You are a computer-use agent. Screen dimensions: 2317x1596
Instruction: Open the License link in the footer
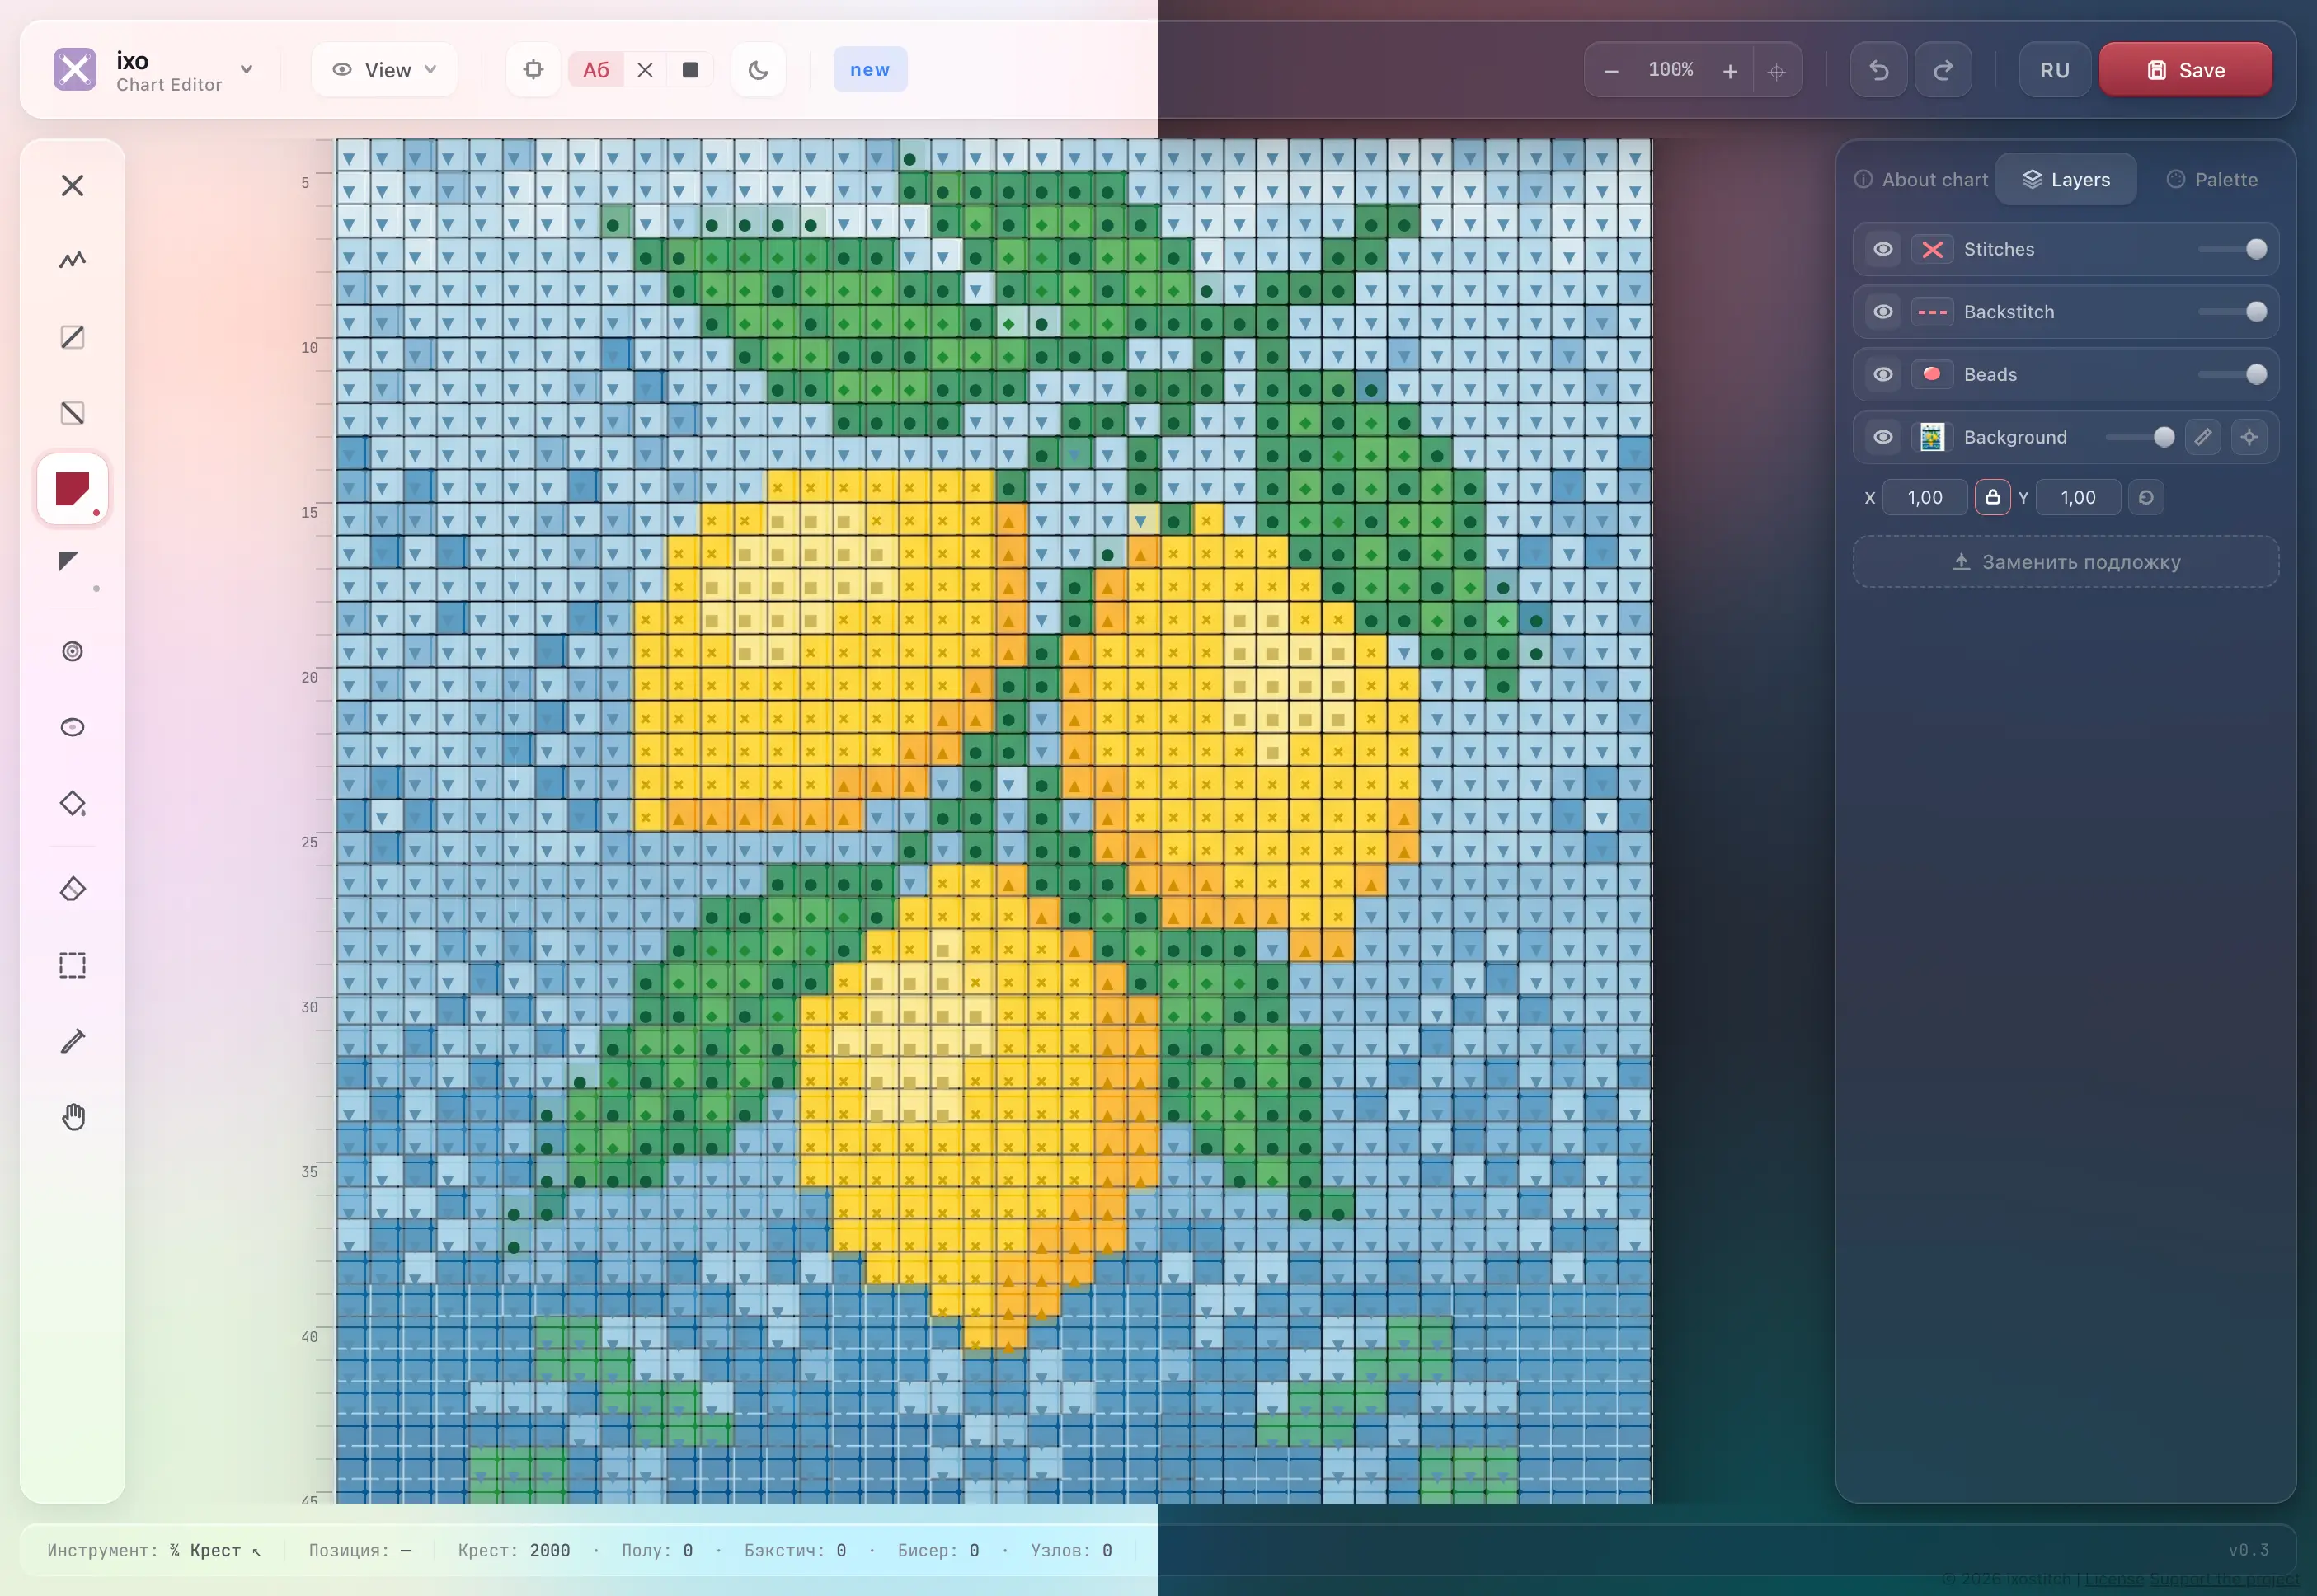[x=2114, y=1579]
